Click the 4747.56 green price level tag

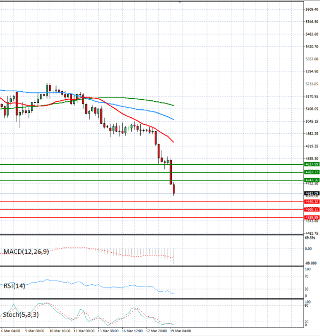[298, 180]
